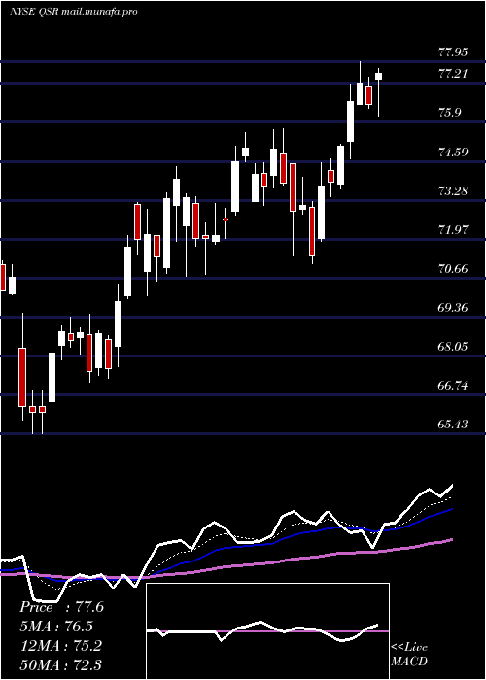Click the 73.28 price level label
The image size is (486, 680).
[453, 190]
